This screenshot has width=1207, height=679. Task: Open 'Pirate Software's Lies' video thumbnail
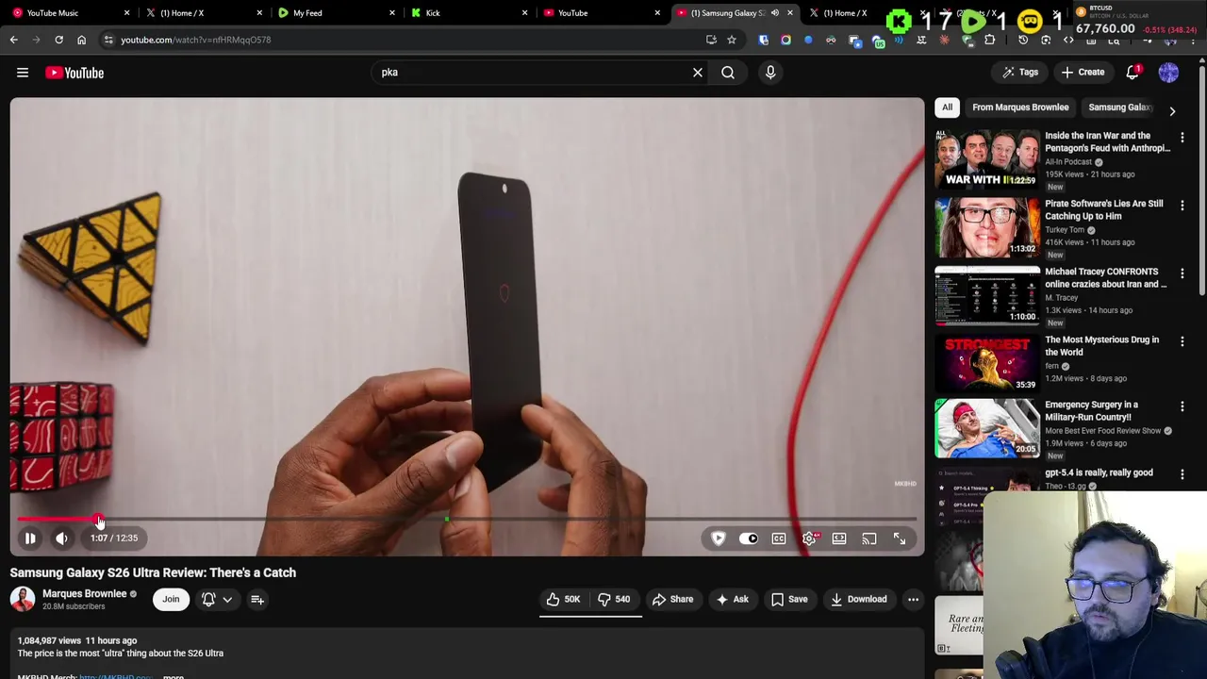(x=986, y=227)
